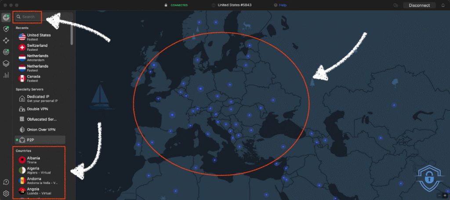
Task: Connect to Angola Luanda - Virtual
Action: click(x=40, y=191)
